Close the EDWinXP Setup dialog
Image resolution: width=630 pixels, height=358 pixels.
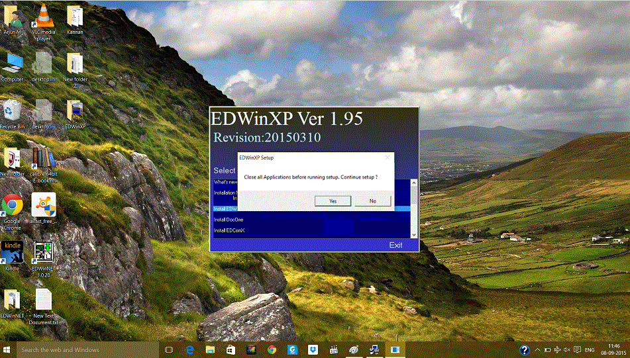coord(388,157)
